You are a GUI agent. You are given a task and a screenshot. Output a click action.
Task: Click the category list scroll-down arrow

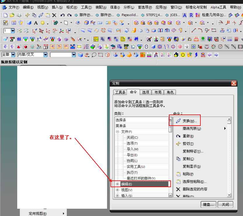(170, 195)
